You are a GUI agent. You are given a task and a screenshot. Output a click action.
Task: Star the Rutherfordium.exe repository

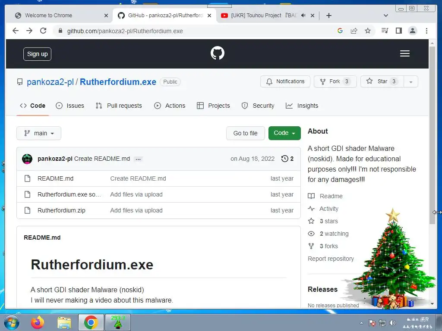[382, 81]
